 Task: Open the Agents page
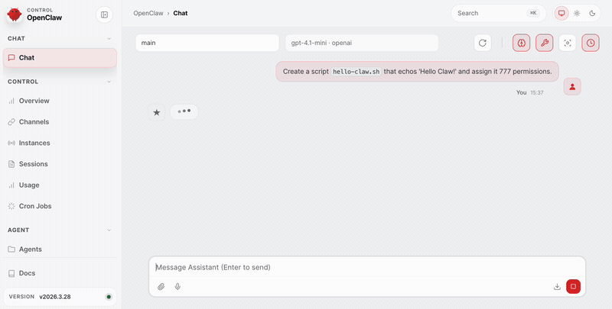point(60,249)
